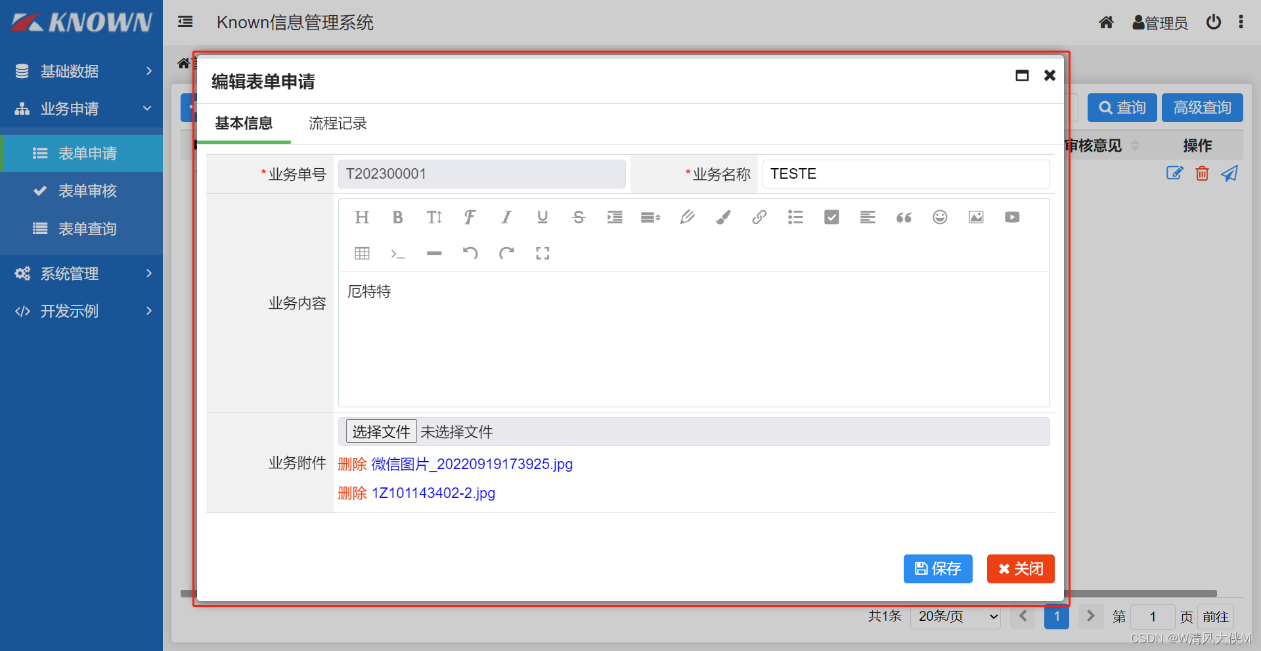The width and height of the screenshot is (1261, 651).
Task: Open the vertical dots menu in header
Action: click(x=1241, y=22)
